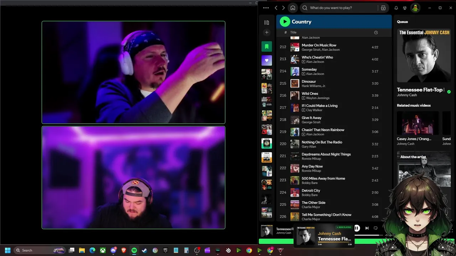Open The Essential Johnny Cash cover in Queue
Viewport: 456px width, 256px height.
424,55
